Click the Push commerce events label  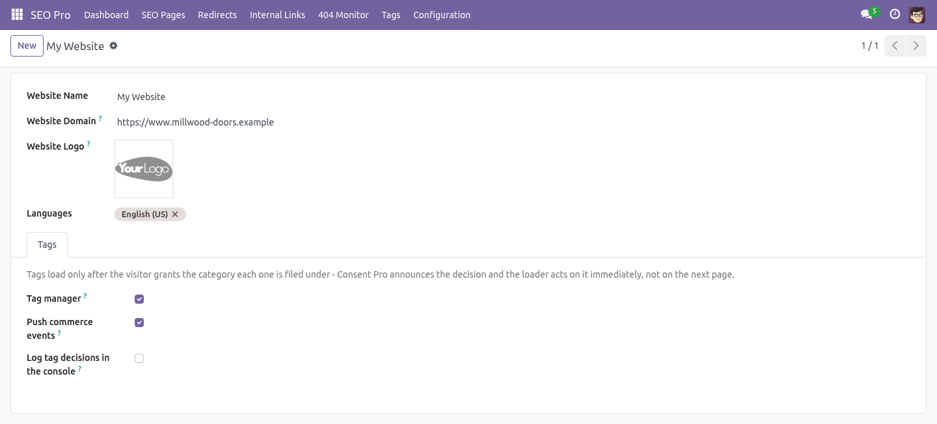(x=60, y=328)
